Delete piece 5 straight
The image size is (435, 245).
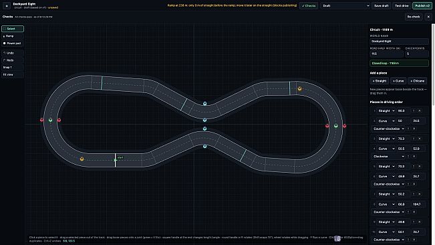coord(420,167)
